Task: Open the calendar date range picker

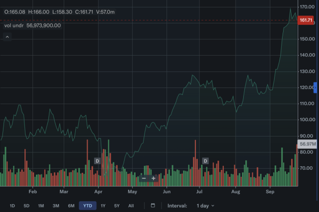Action: (153, 206)
